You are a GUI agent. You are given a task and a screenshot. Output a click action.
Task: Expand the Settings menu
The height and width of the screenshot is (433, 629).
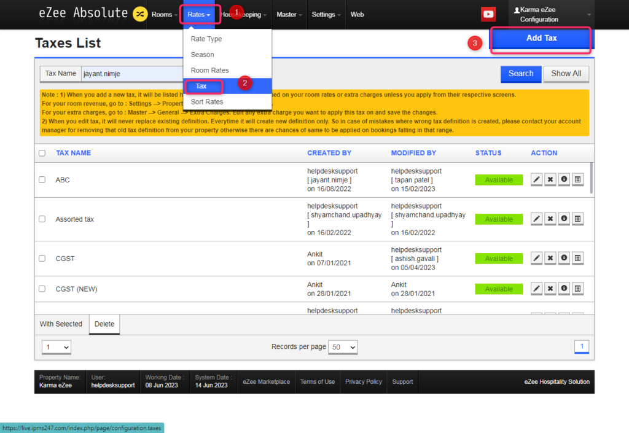(326, 15)
